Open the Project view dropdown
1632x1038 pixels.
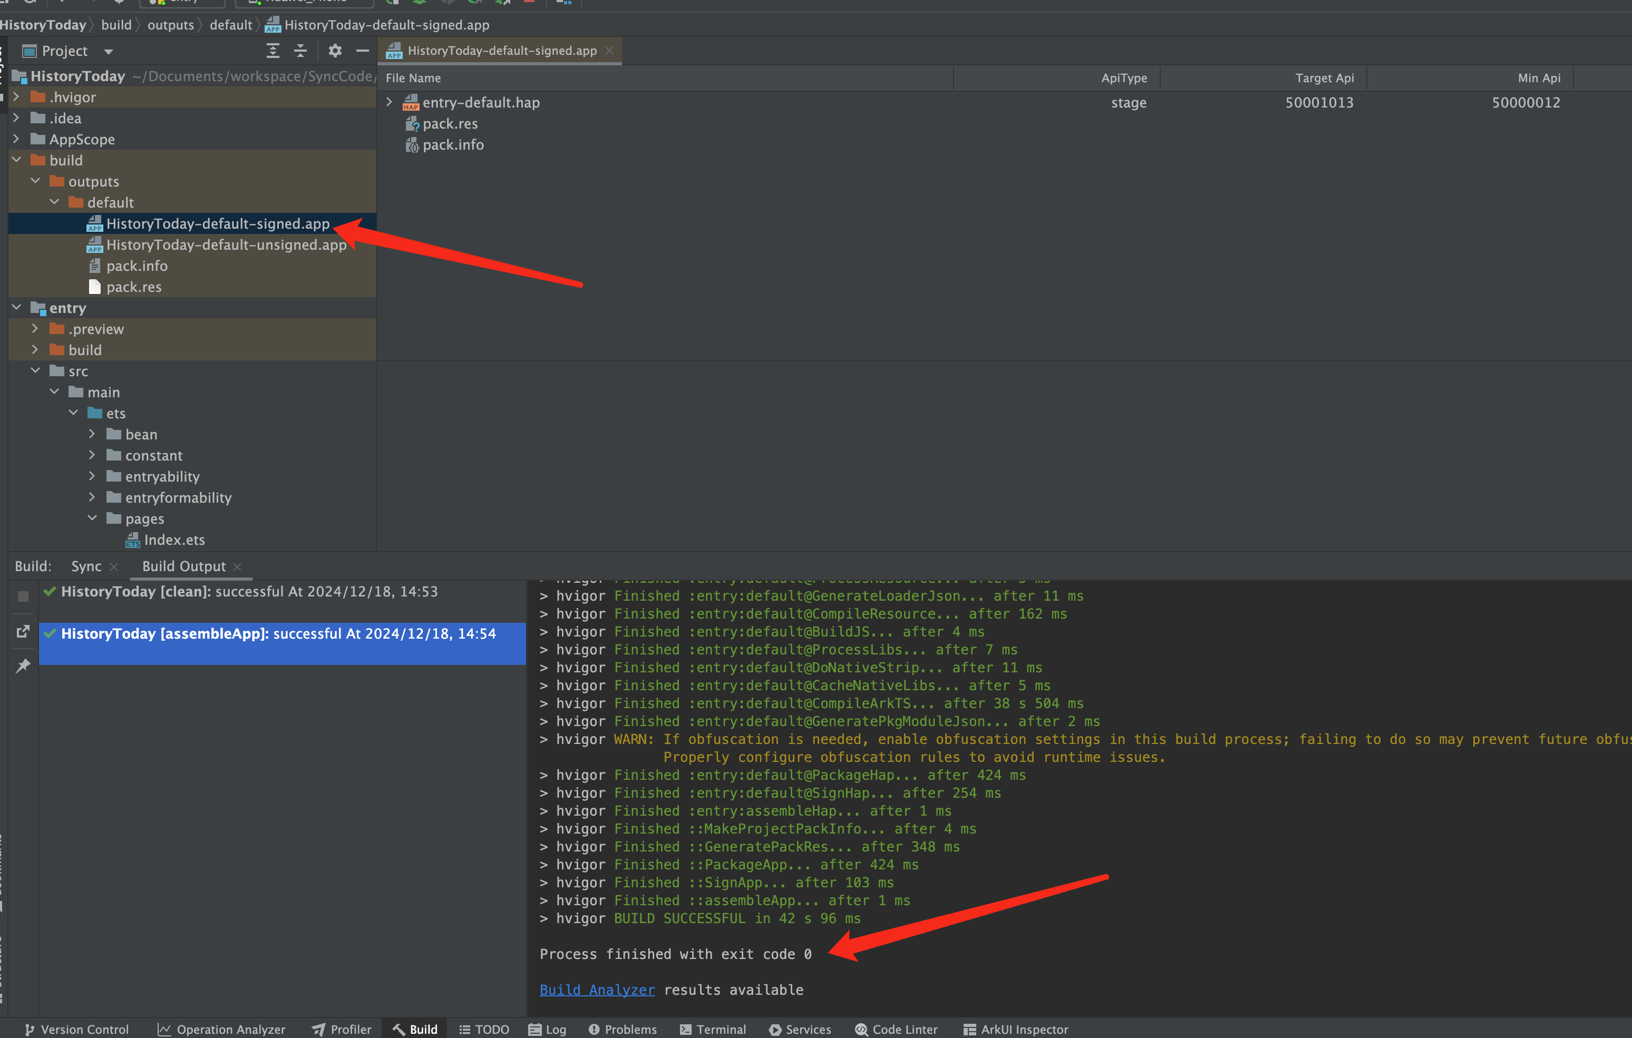point(109,52)
